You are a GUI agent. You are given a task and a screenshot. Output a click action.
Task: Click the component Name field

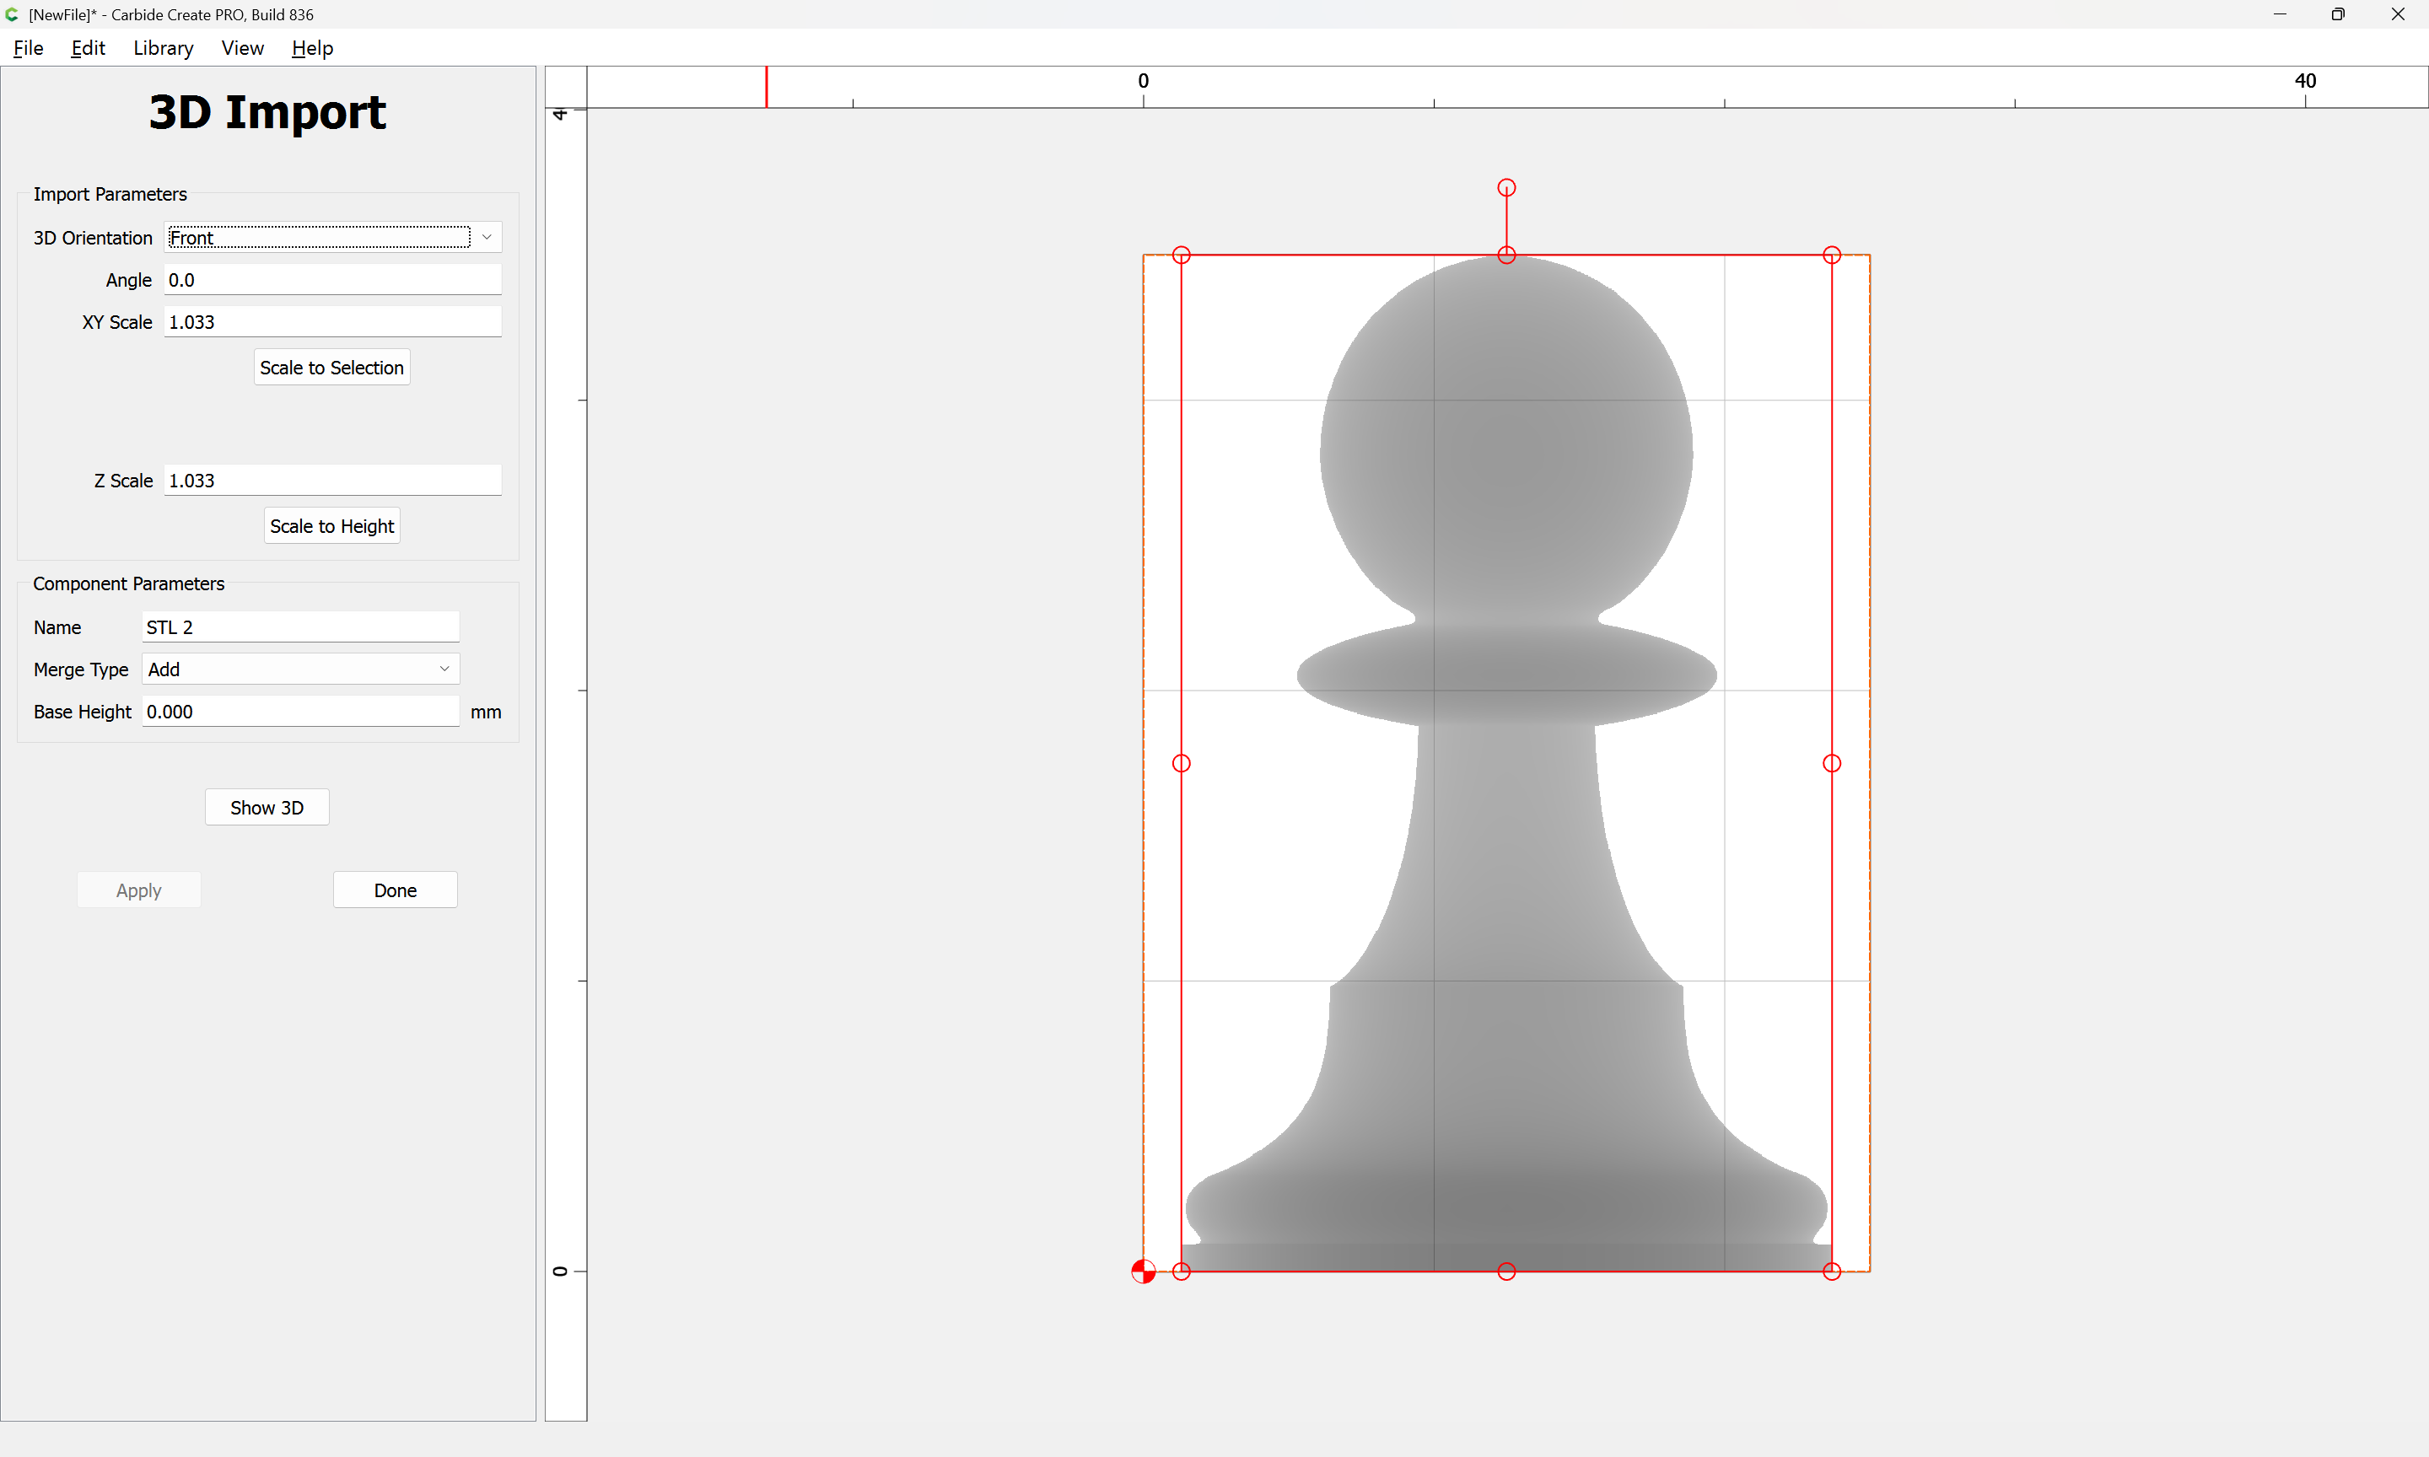299,627
